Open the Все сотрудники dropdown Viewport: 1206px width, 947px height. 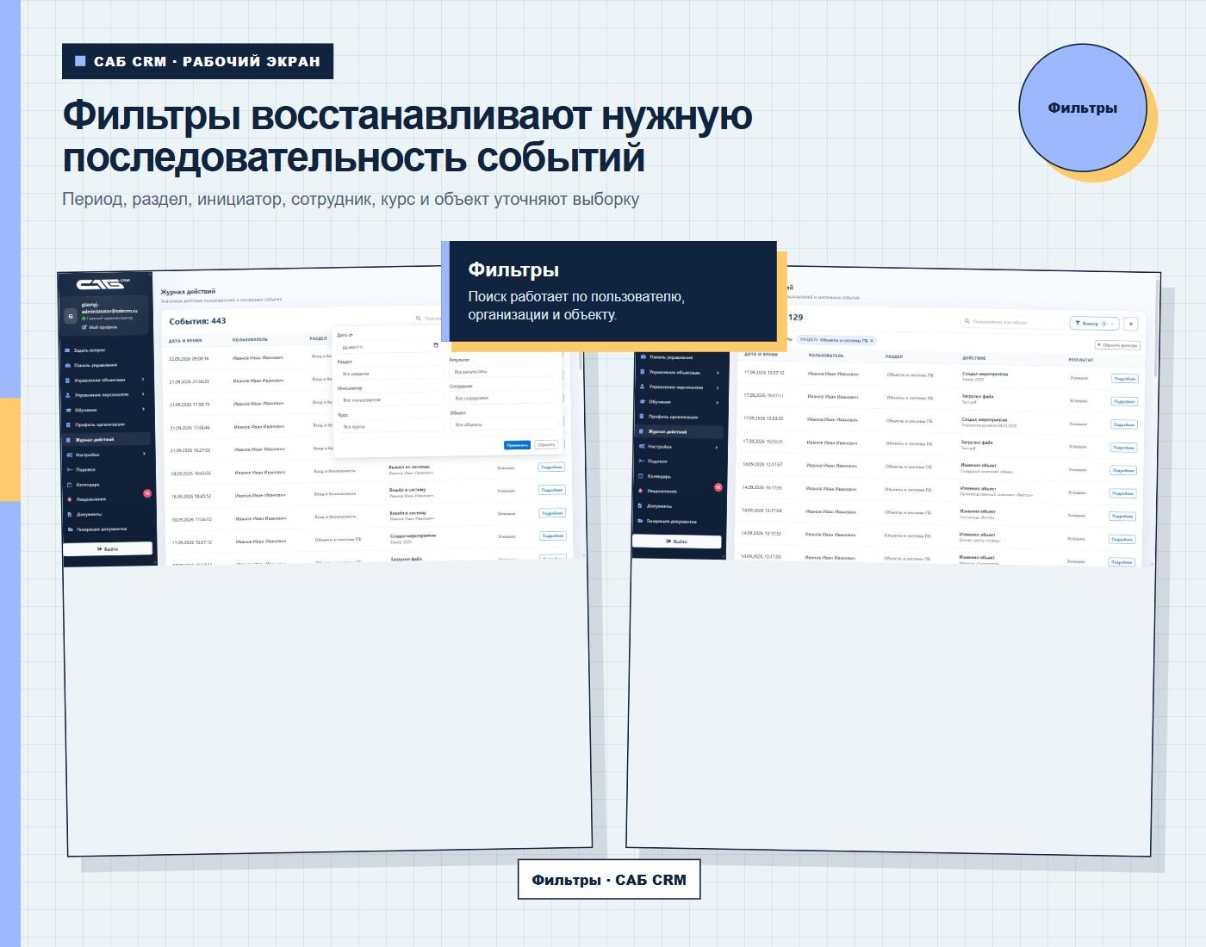504,399
